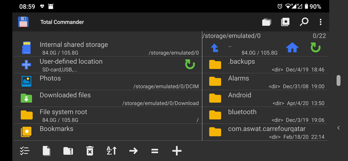
Task: Open the Android folder
Action: (264, 98)
